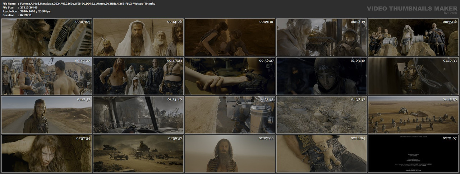Select the thumbnail at 00:28:13
460x174 pixels.
tap(322, 37)
